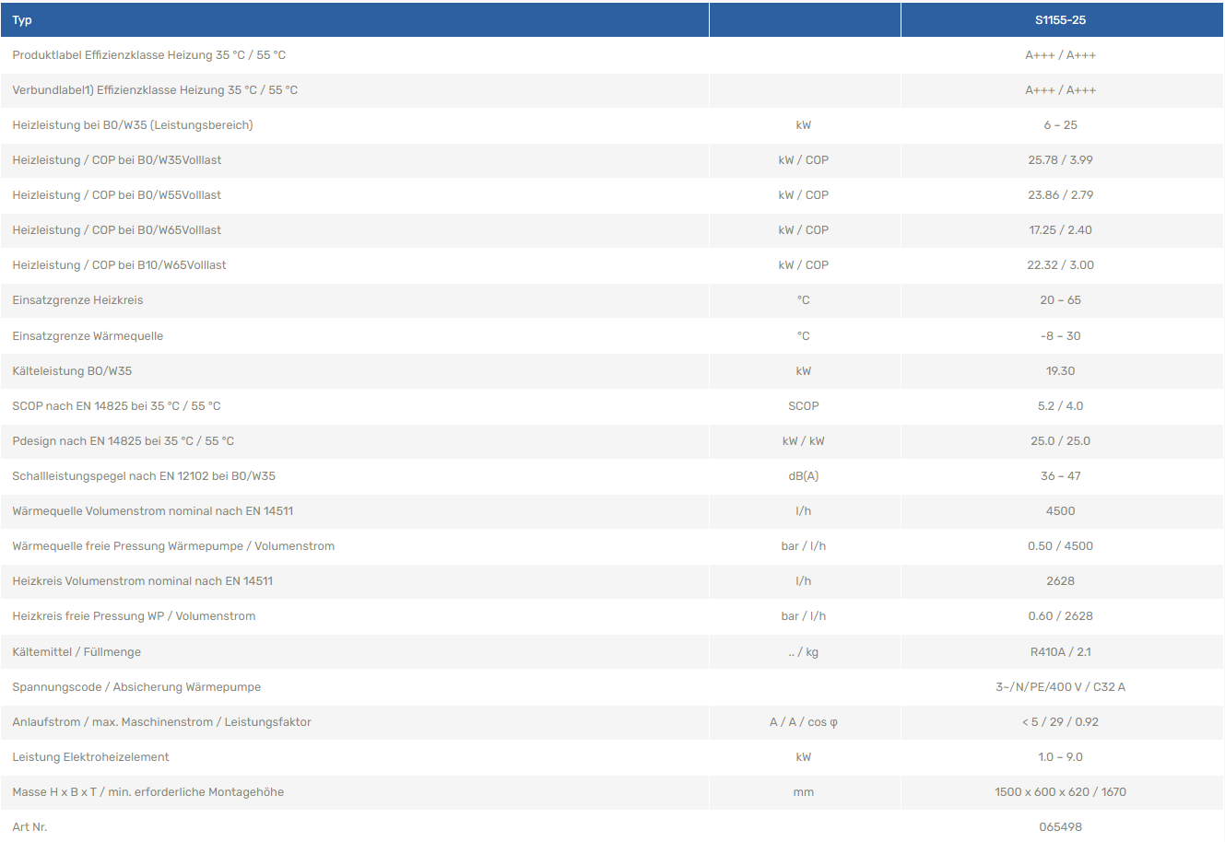
Task: Click the '25.78 / 3.99' B0/W35 Volllast value
Action: coord(1060,160)
